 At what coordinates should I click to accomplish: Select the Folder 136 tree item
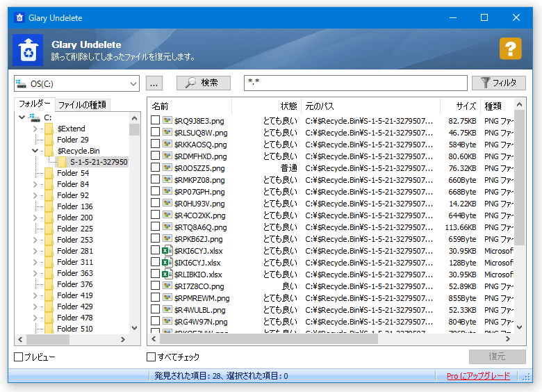click(74, 206)
